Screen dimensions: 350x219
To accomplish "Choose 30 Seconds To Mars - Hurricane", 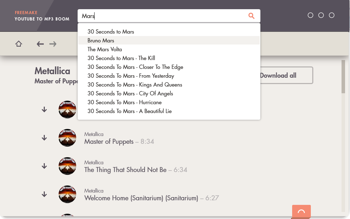I will click(169, 102).
